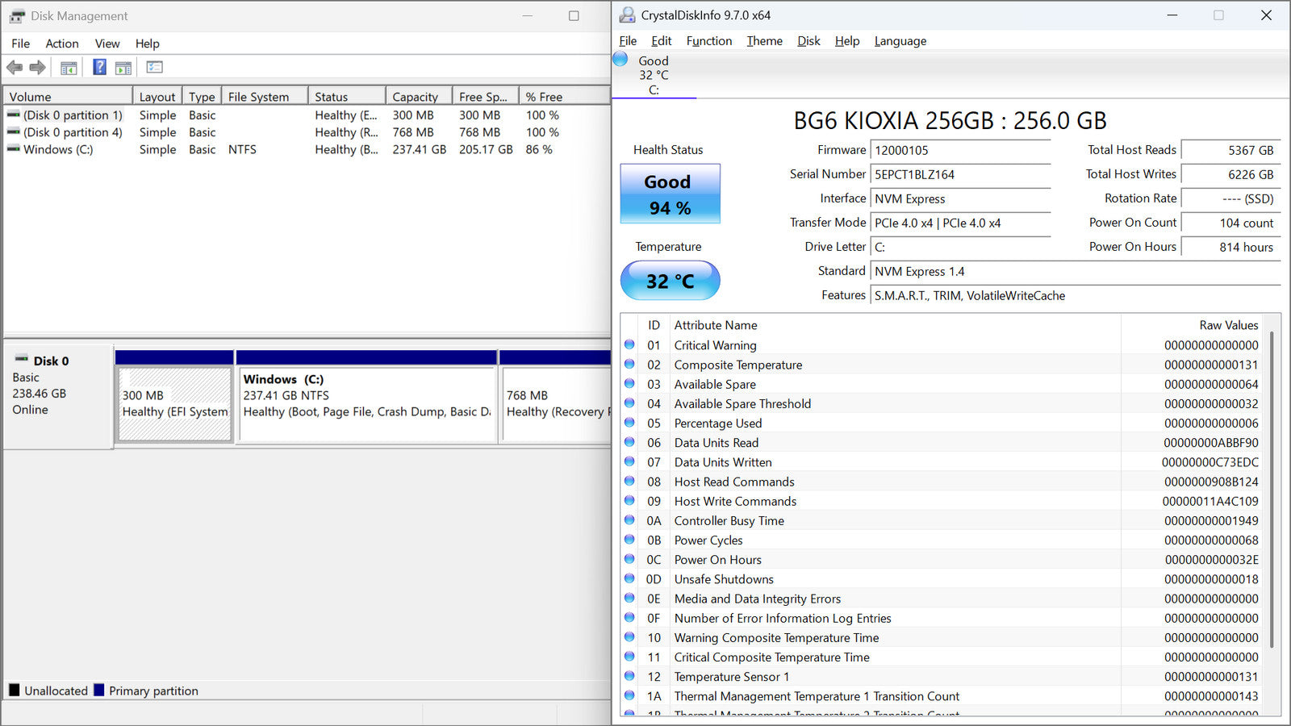Image resolution: width=1291 pixels, height=726 pixels.
Task: Click Show/Hide Action Pane toolbar icon
Action: [x=123, y=68]
